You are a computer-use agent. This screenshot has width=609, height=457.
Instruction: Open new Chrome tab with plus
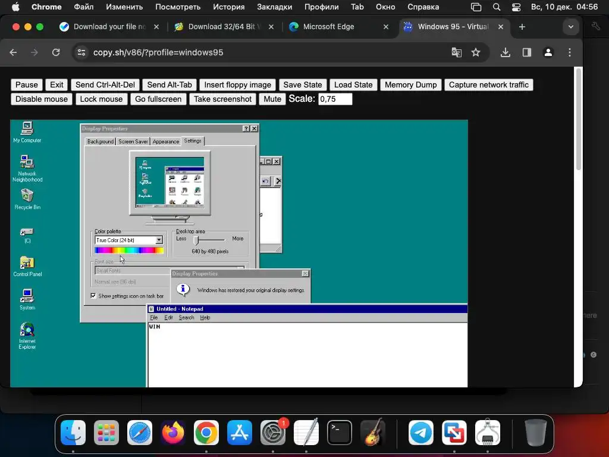tap(522, 27)
